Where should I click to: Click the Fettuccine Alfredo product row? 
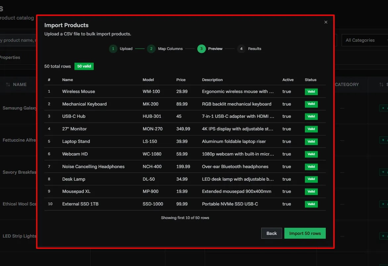coord(19,140)
